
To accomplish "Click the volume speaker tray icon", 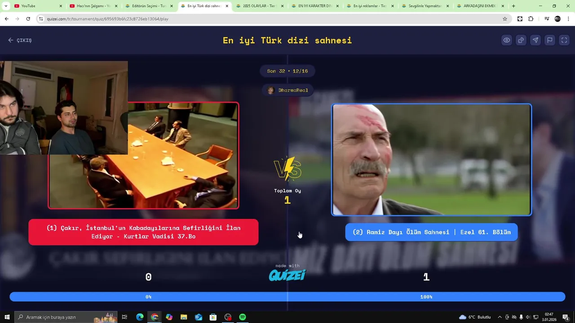I will 528,317.
